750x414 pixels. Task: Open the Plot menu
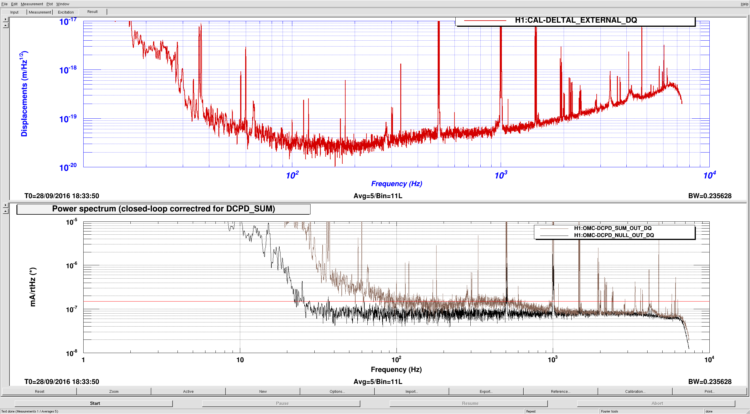49,4
